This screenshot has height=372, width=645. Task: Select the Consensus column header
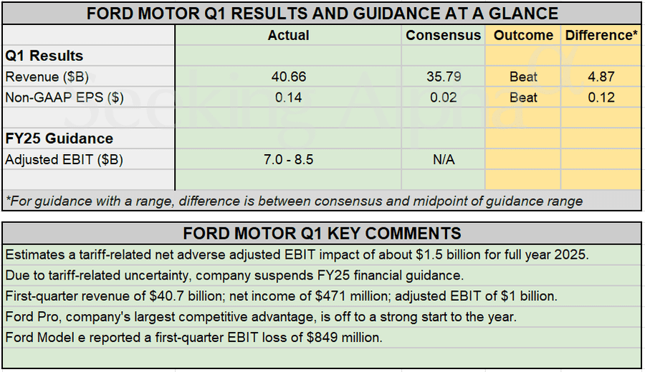(443, 35)
